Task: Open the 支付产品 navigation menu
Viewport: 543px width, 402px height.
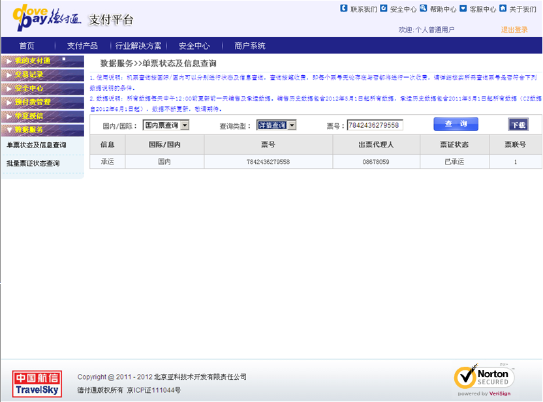Action: pyautogui.click(x=82, y=46)
